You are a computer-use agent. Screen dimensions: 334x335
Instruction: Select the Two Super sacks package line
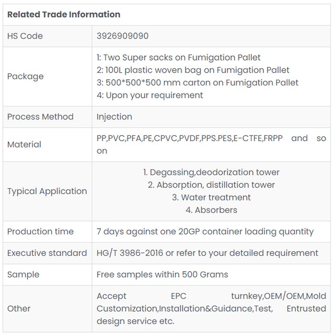tap(178, 58)
